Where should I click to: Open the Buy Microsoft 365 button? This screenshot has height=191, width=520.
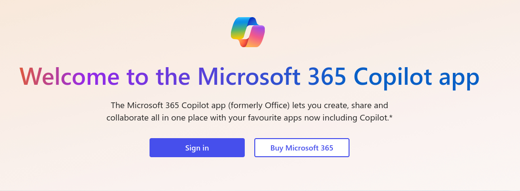[301, 148]
